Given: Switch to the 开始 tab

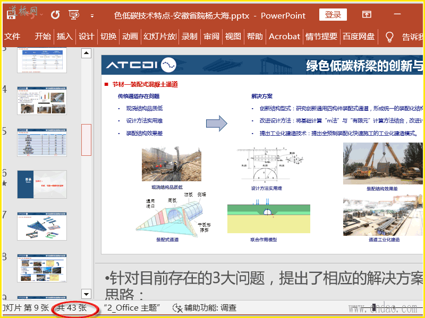Looking at the screenshot, I should (x=42, y=37).
